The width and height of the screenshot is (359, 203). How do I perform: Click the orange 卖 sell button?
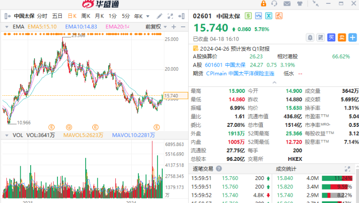pyautogui.click(x=342, y=37)
